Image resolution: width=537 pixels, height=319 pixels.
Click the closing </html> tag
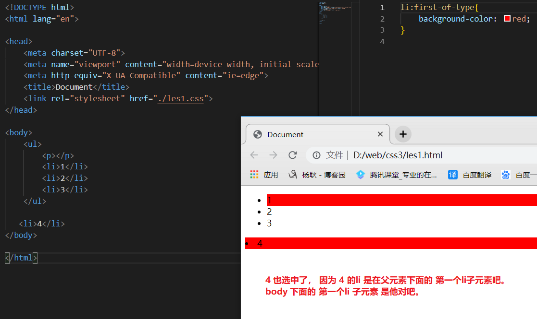(21, 258)
